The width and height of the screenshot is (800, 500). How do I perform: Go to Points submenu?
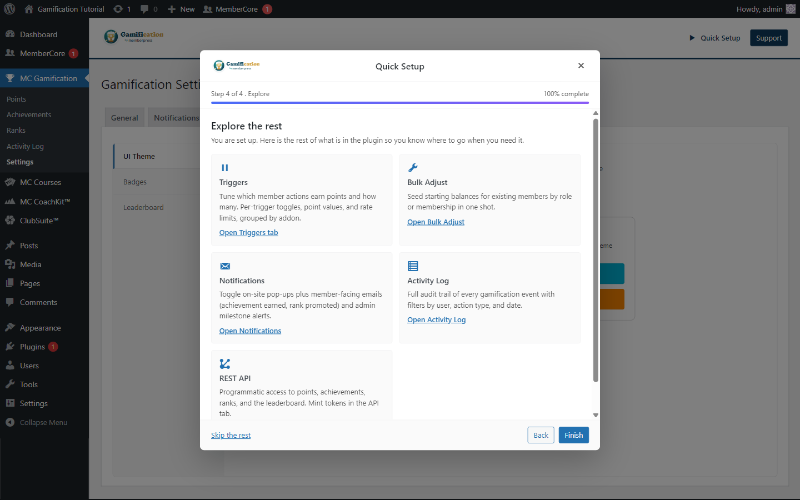tap(17, 99)
